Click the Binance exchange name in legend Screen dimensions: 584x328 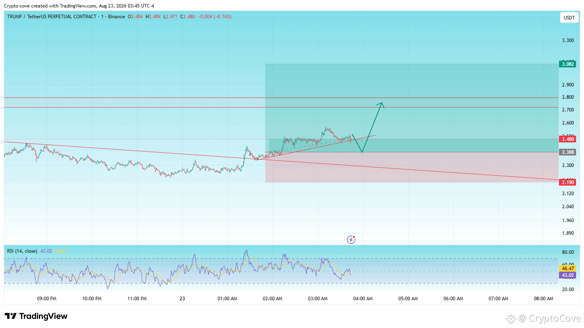coord(116,17)
